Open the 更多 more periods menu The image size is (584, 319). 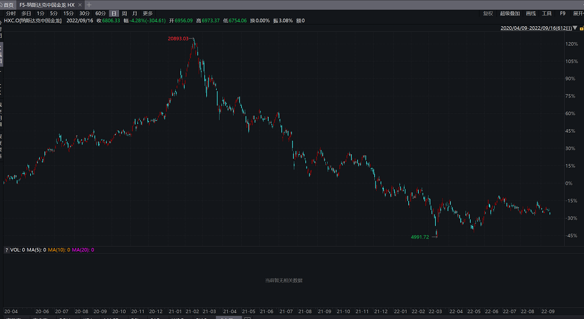(x=148, y=13)
